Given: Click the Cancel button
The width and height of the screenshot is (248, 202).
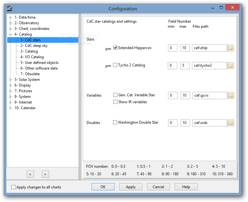Looking at the screenshot, I should tap(158, 187).
